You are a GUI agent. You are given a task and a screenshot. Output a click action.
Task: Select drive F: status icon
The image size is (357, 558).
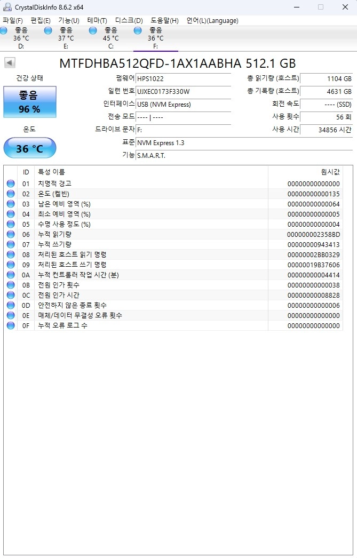tap(138, 30)
